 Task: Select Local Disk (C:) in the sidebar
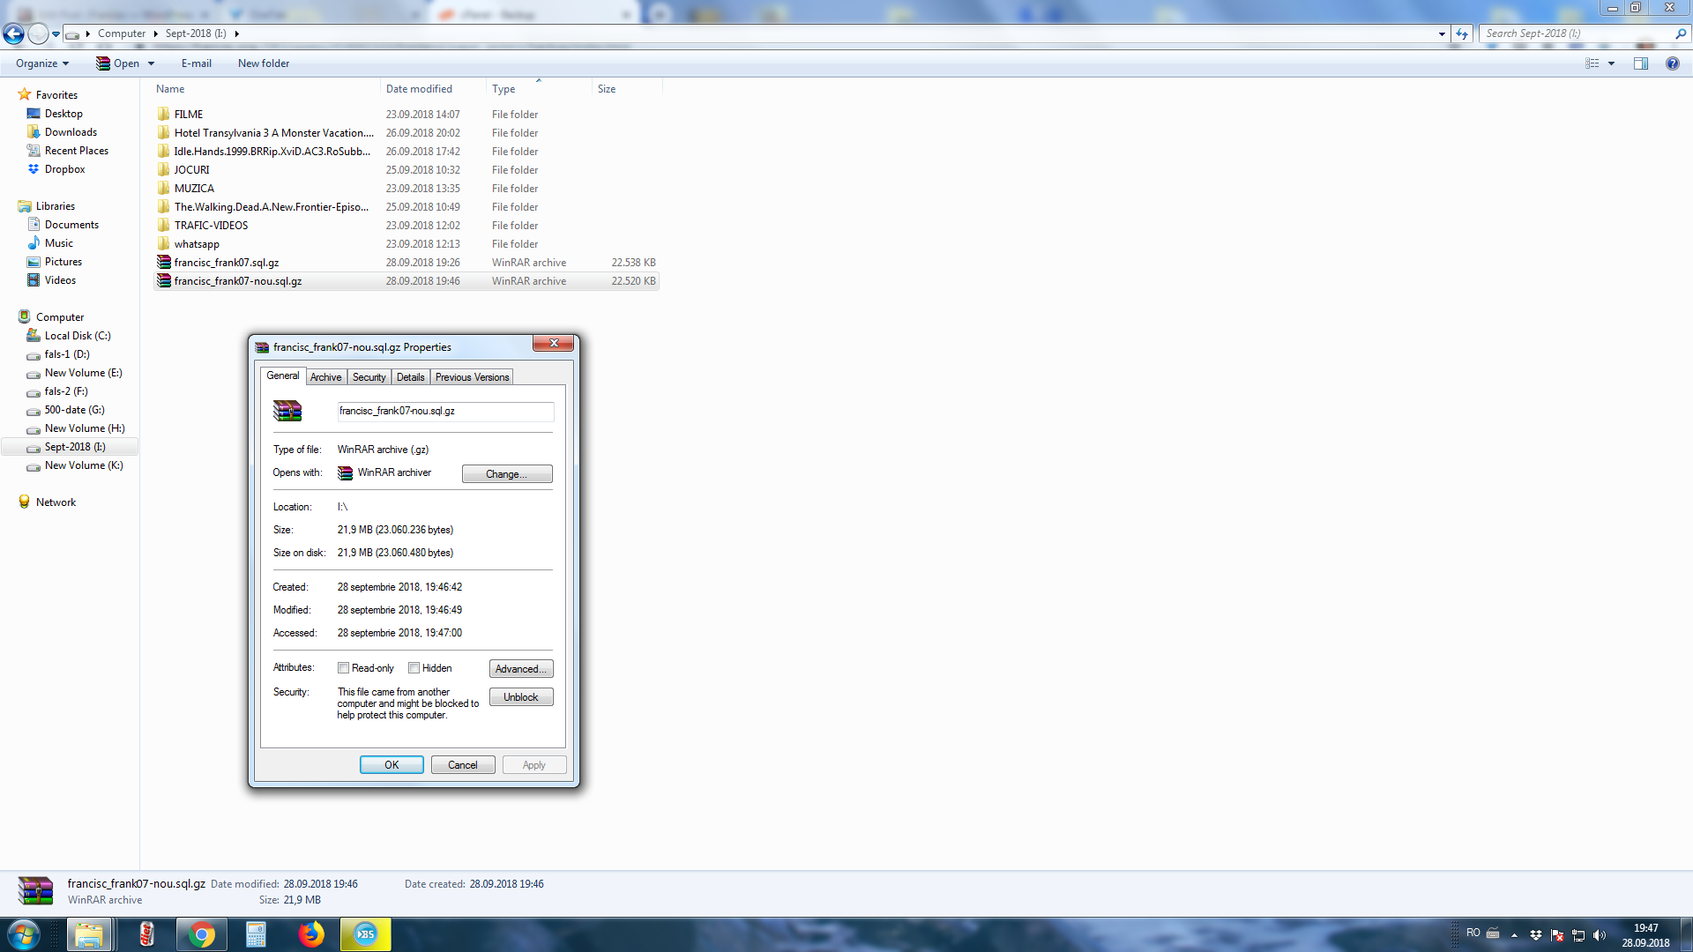(78, 336)
